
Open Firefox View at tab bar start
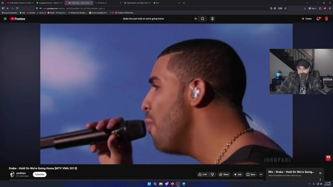click(x=3, y=3)
